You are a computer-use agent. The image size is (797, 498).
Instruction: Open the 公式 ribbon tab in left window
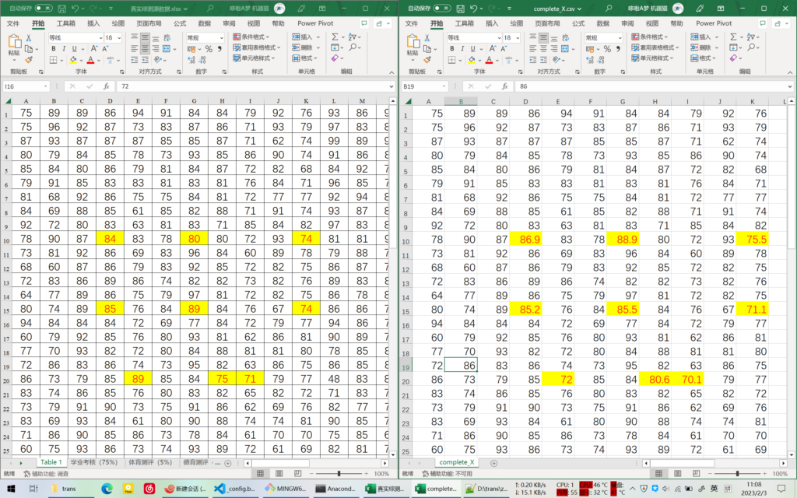click(180, 23)
